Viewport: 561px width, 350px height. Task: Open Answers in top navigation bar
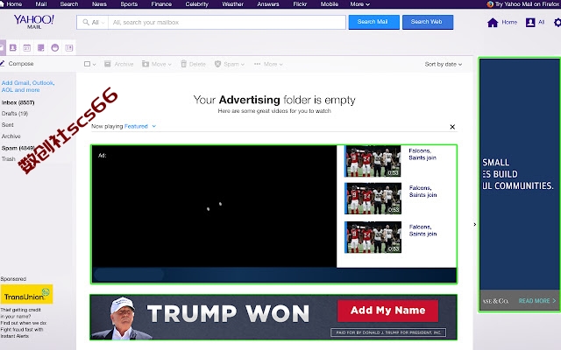click(x=268, y=3)
